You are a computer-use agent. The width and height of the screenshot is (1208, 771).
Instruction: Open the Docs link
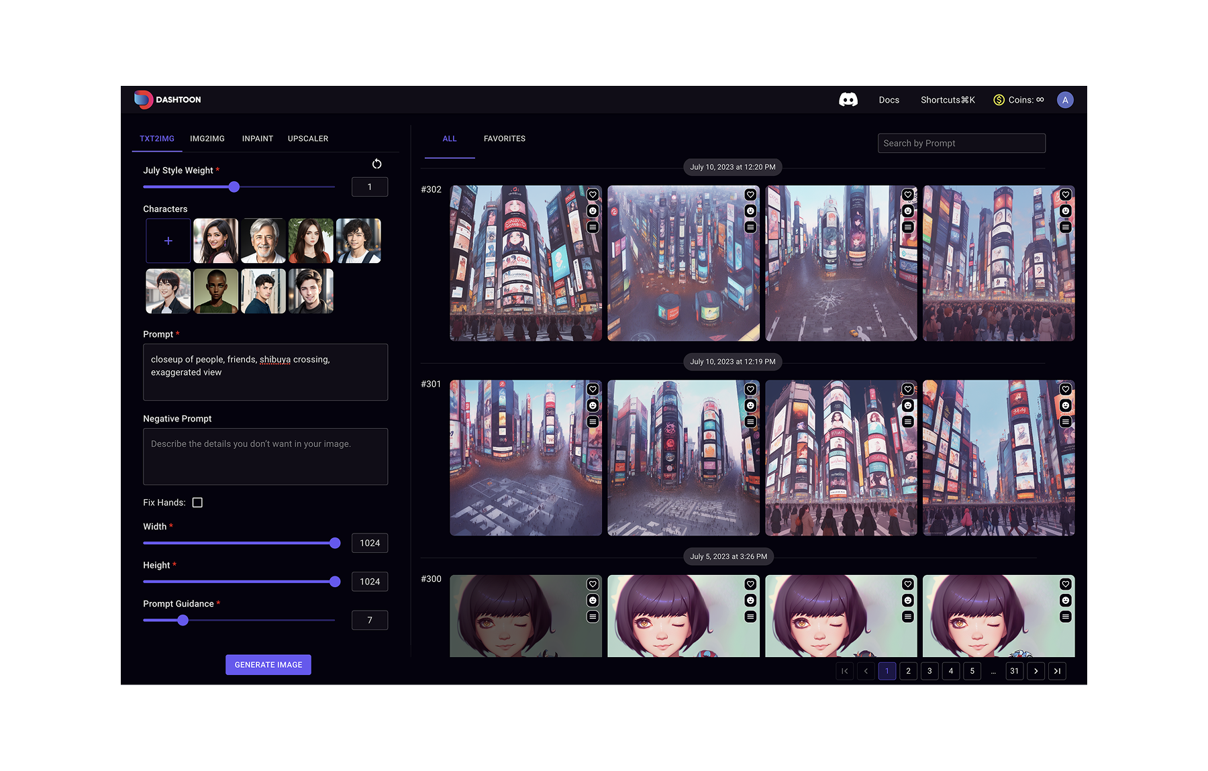[889, 100]
